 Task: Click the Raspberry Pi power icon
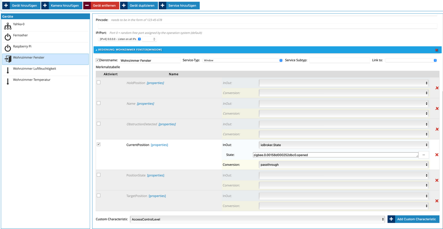[x=8, y=48]
